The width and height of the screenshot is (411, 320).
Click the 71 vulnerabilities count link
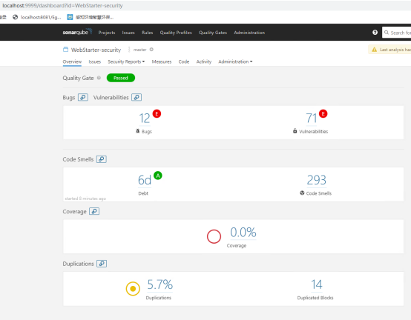coord(312,119)
